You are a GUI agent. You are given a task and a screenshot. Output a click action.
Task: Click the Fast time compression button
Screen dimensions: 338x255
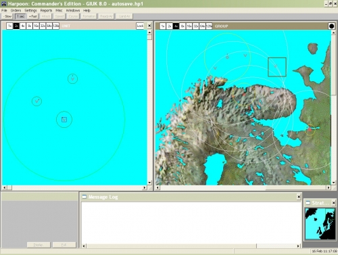32,16
